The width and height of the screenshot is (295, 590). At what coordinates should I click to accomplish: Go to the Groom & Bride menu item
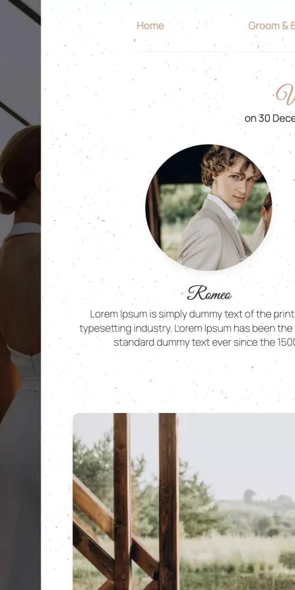tap(271, 25)
